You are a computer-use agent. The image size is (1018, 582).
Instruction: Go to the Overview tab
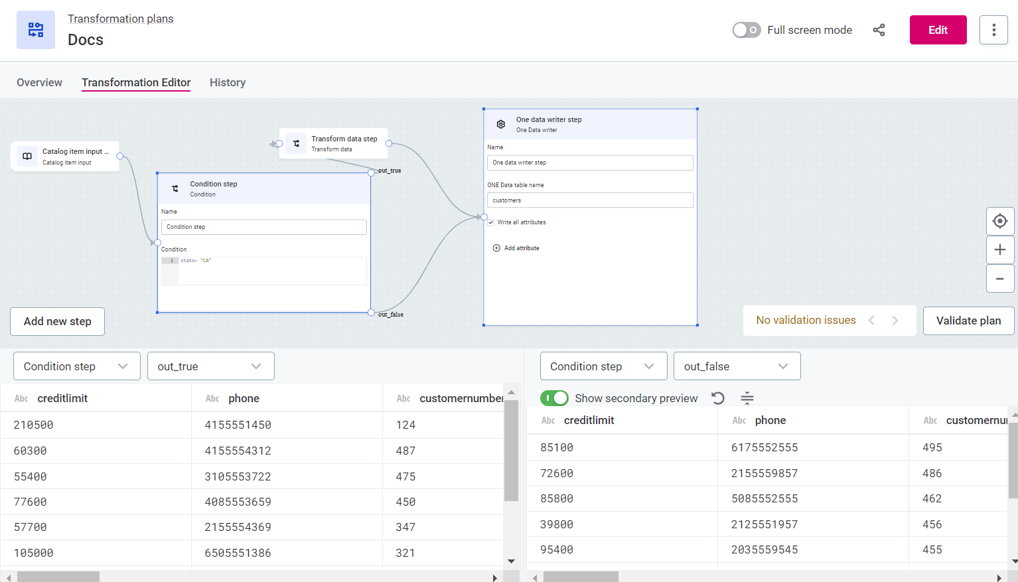pyautogui.click(x=39, y=82)
